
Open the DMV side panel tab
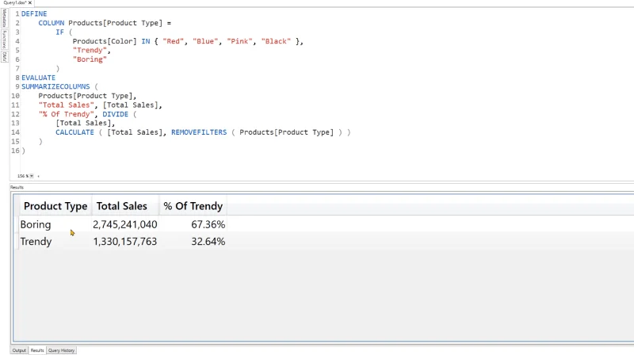point(5,56)
